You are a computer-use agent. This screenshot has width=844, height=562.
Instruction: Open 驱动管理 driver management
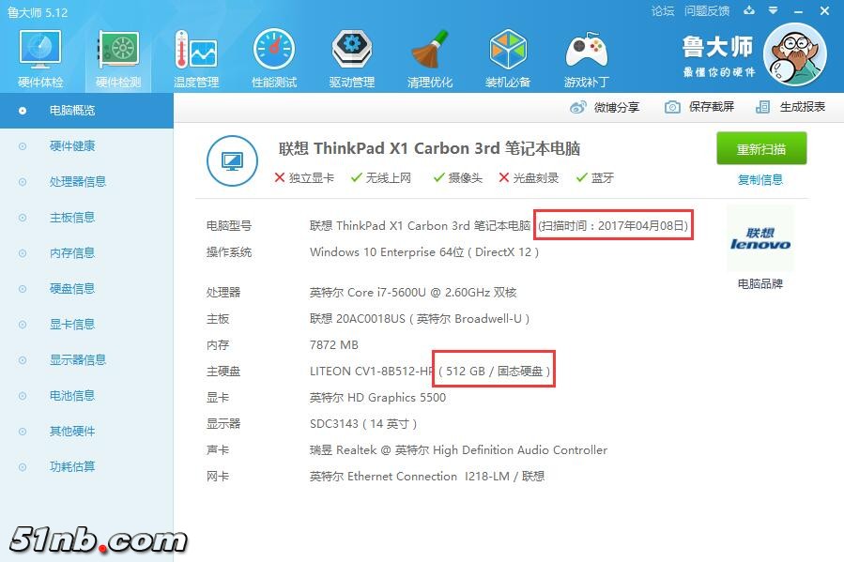[352, 56]
